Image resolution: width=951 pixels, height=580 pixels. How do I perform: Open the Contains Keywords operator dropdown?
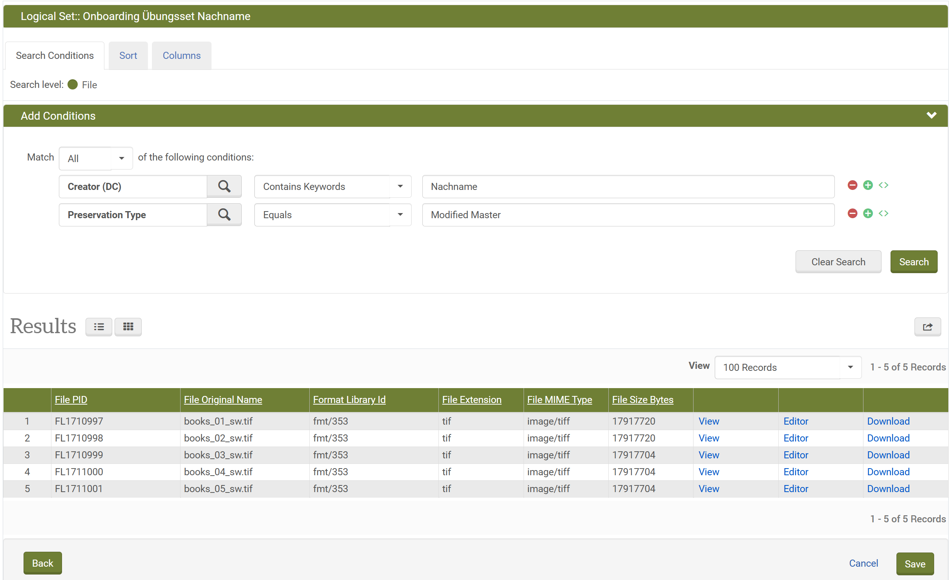click(x=332, y=187)
